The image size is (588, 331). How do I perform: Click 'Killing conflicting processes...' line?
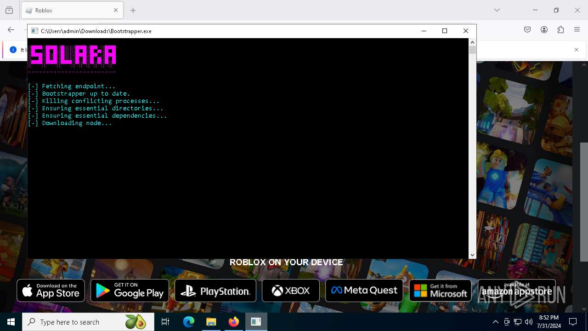tap(94, 101)
